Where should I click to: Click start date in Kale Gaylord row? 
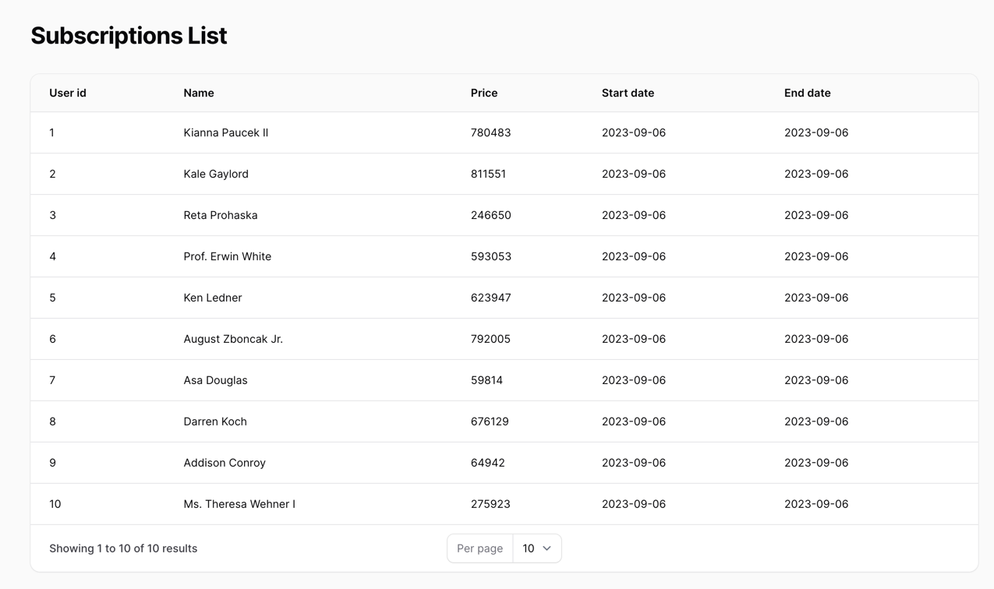[x=634, y=174]
